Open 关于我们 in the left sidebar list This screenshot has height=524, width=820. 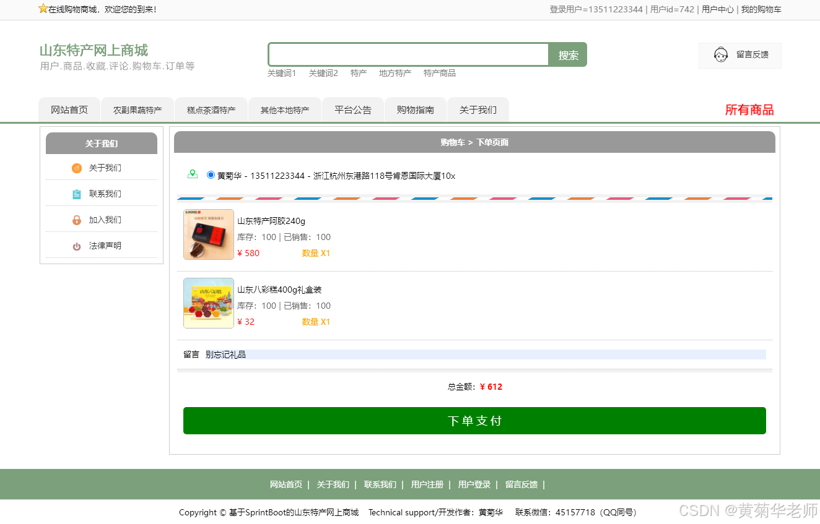105,168
